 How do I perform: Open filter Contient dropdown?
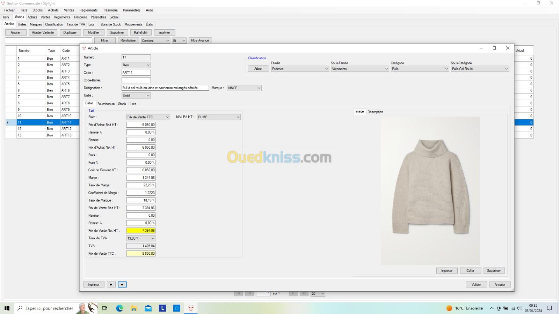[x=155, y=40]
